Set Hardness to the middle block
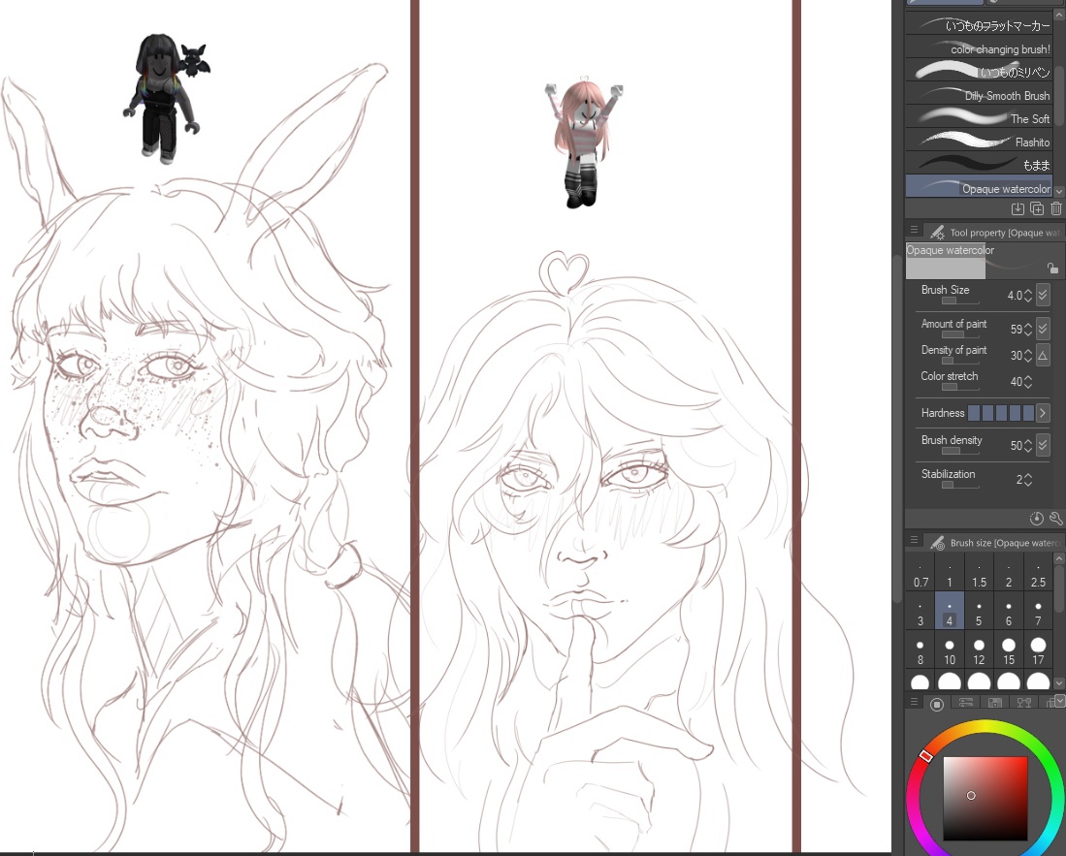This screenshot has height=856, width=1066. click(x=1001, y=412)
